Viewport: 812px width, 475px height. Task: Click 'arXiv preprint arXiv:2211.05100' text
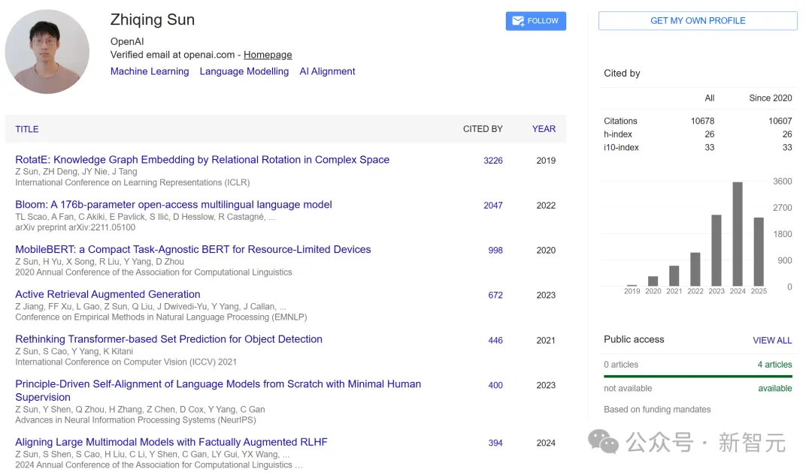75,227
